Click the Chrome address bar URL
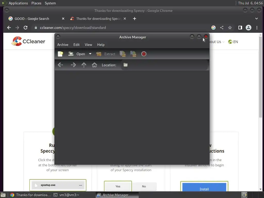The height and width of the screenshot is (198, 264). (x=73, y=28)
